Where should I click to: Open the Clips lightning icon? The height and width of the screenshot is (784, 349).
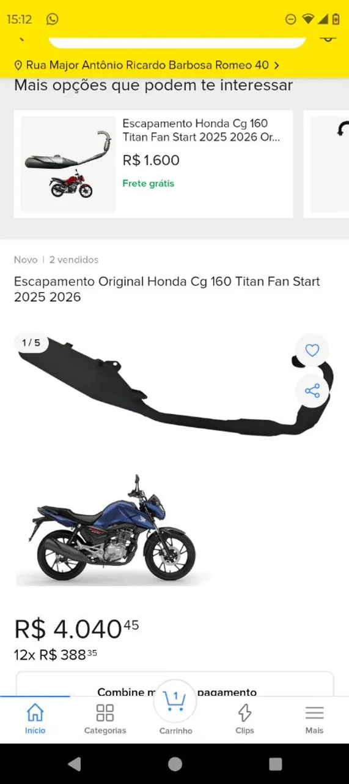[244, 719]
